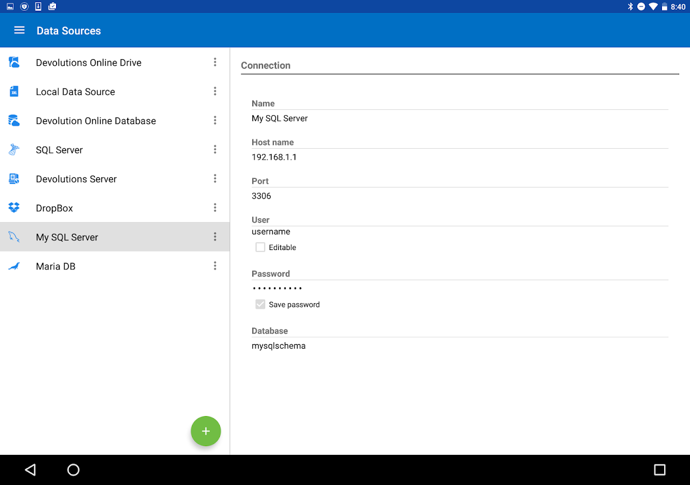The width and height of the screenshot is (690, 485).
Task: Select DropBox data source
Action: (x=115, y=208)
